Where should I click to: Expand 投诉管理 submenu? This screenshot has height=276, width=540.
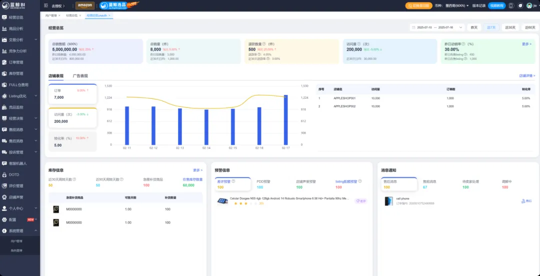[36, 152]
